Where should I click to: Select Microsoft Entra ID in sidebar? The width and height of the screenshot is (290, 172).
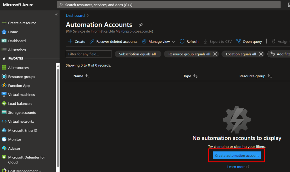[22, 130]
